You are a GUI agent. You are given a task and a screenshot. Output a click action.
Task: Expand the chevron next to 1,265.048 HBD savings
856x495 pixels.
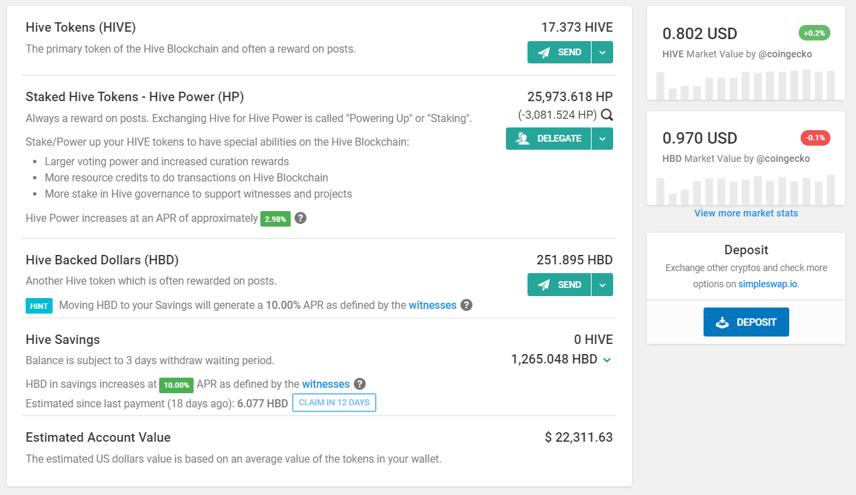click(x=607, y=360)
